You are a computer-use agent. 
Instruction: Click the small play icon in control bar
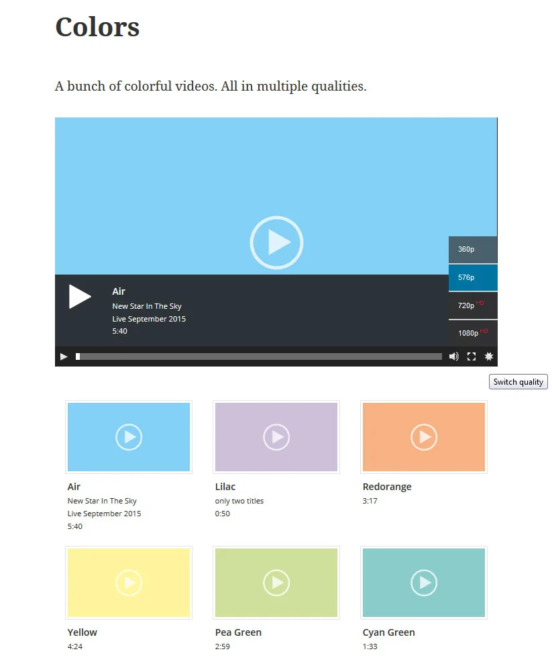[x=64, y=356]
